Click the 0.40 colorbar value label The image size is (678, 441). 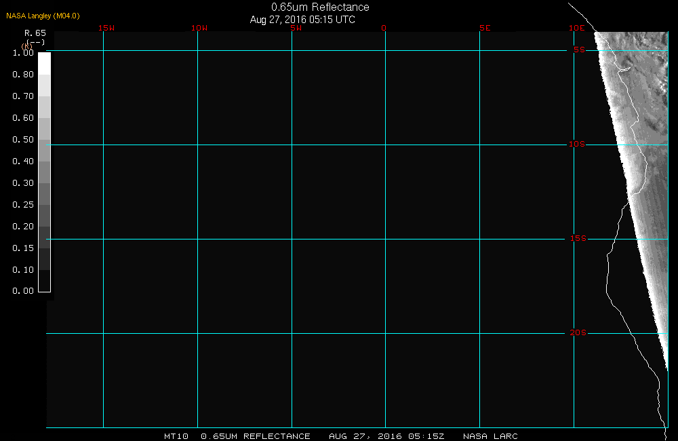click(x=23, y=161)
